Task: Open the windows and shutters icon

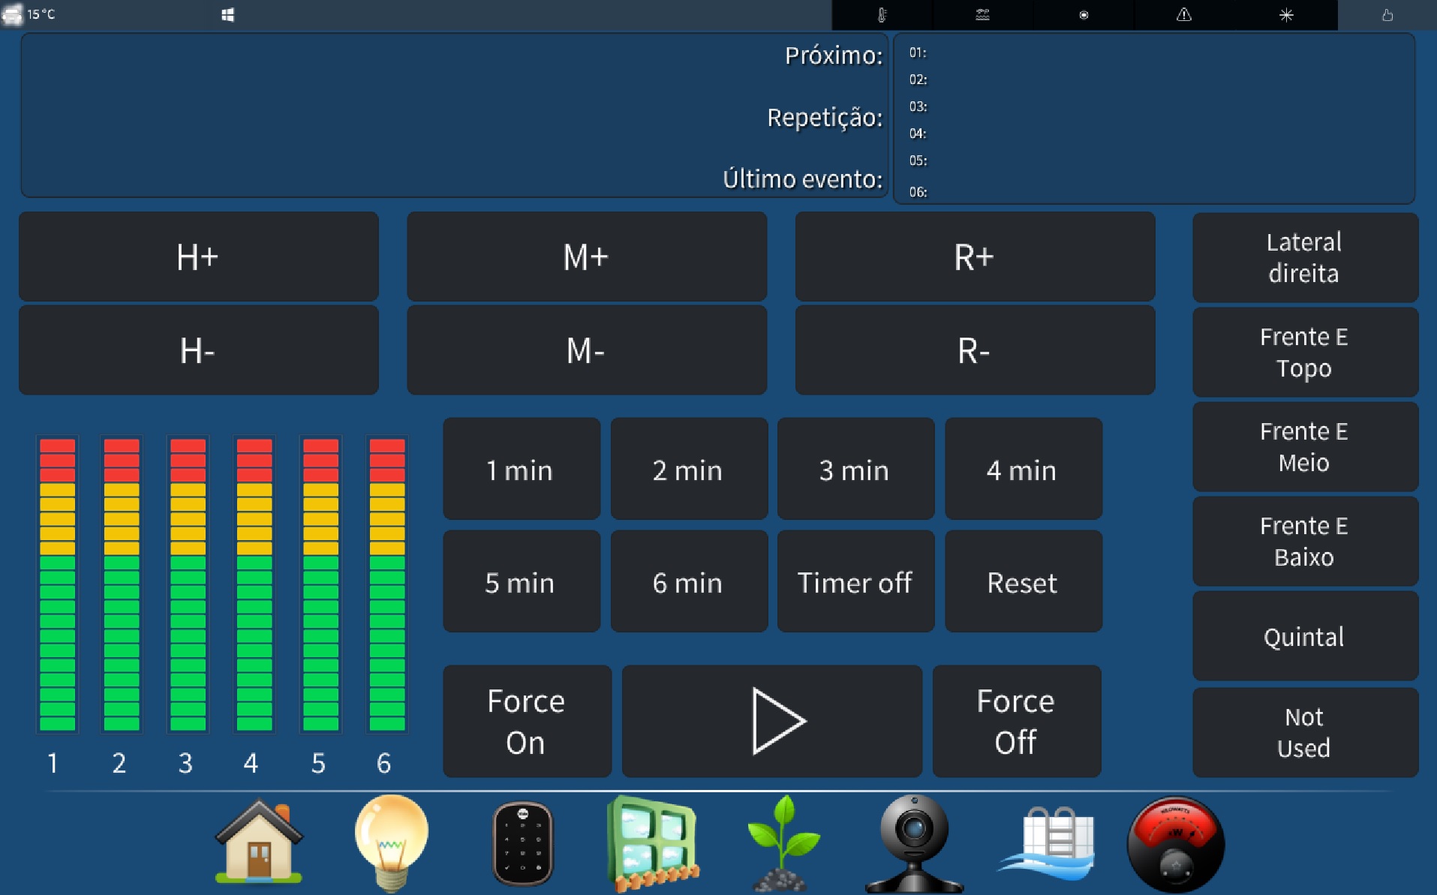Action: tap(652, 843)
